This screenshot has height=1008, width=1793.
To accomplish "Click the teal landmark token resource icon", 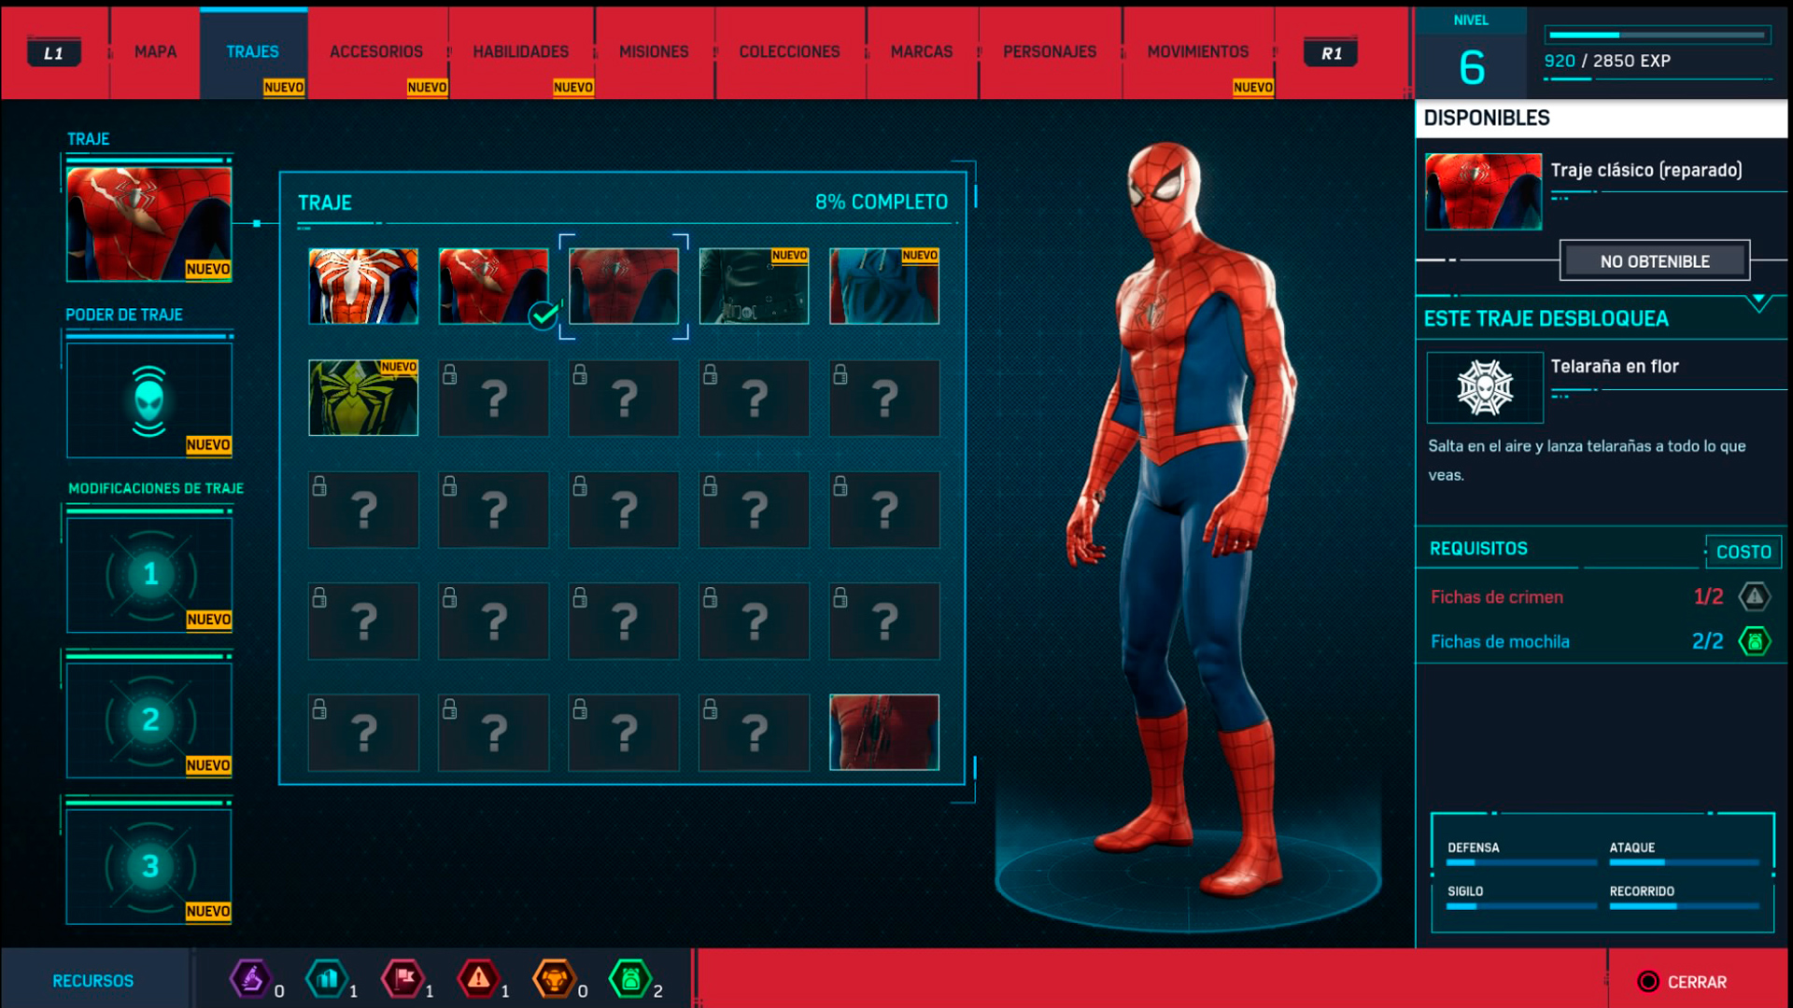I will [x=327, y=979].
